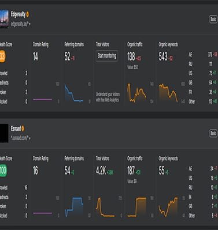This screenshot has height=230, width=218.
Task: Click the Redirects count 2 for Esnaad
Action: [x=27, y=197]
